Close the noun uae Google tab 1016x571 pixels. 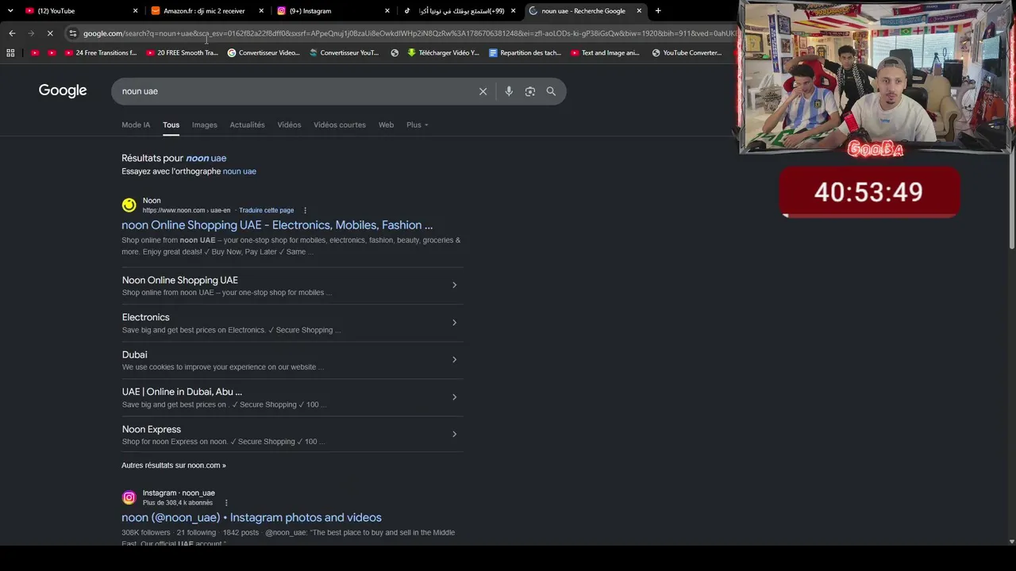(x=639, y=11)
